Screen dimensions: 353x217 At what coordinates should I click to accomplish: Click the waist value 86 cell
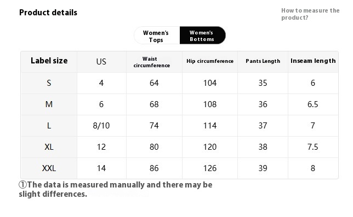(154, 168)
